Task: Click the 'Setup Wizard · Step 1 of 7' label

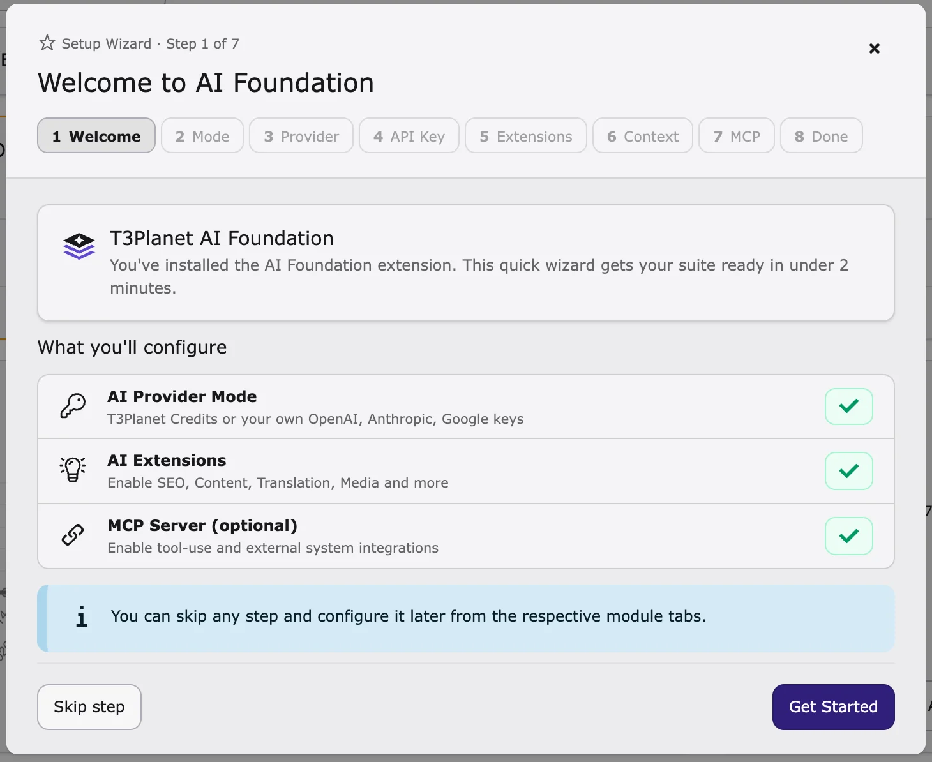Action: 150,43
